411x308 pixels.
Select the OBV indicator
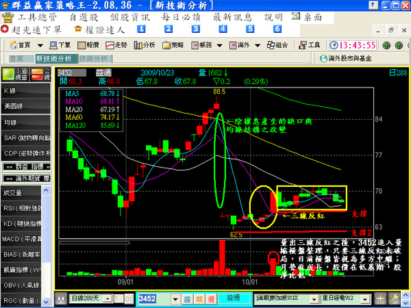(21, 285)
